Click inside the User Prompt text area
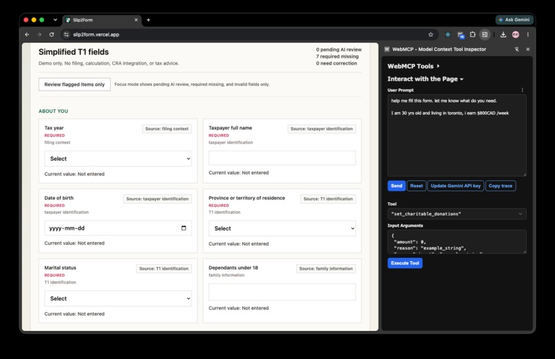This screenshot has width=555, height=359. tap(457, 135)
